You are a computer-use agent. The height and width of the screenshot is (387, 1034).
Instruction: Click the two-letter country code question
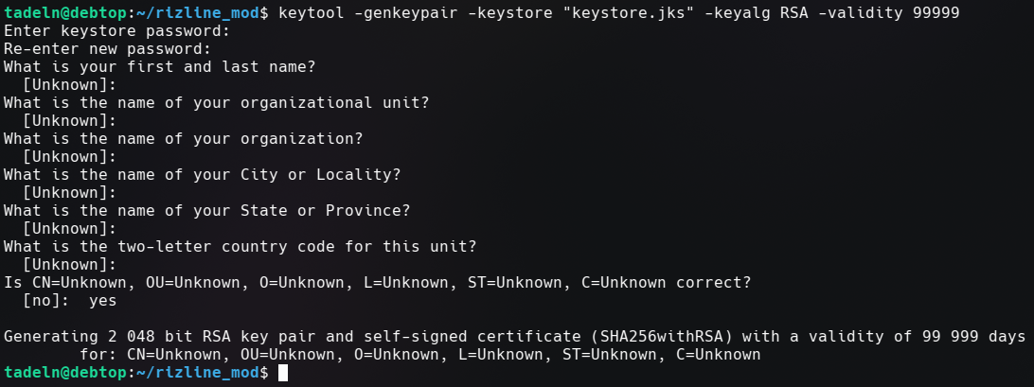241,247
